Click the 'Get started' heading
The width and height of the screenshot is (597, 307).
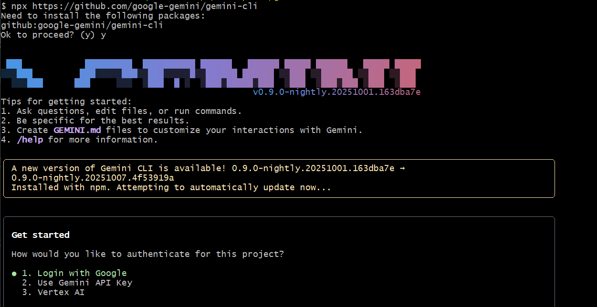[41, 235]
